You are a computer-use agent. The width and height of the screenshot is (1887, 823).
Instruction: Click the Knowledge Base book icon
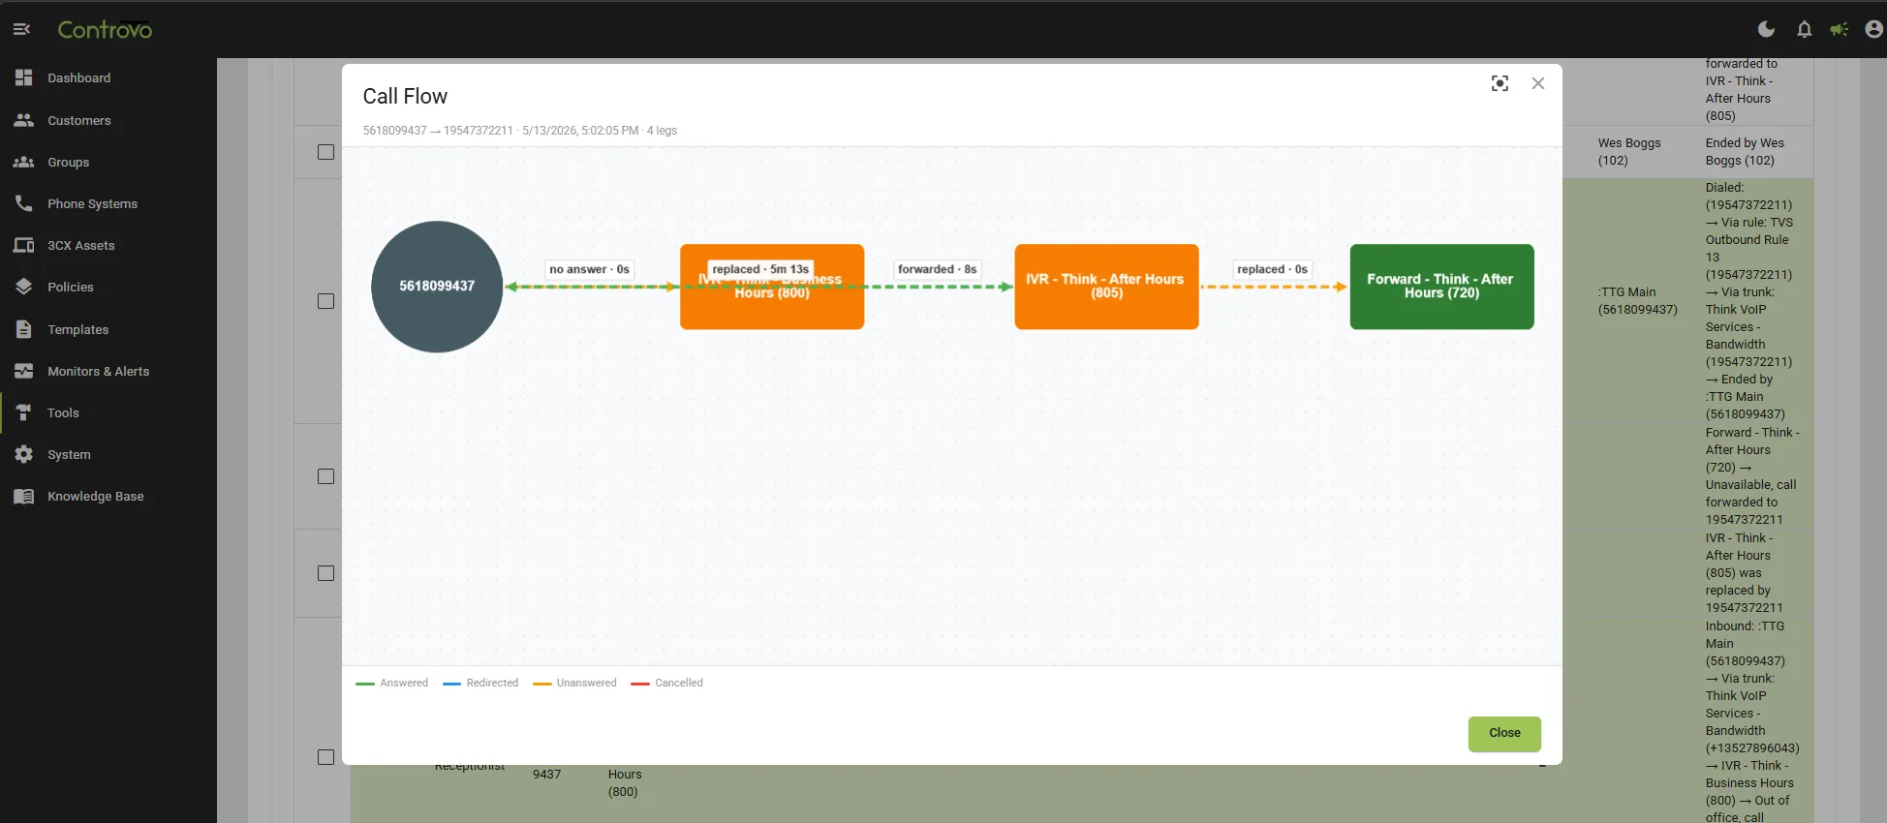coord(24,496)
